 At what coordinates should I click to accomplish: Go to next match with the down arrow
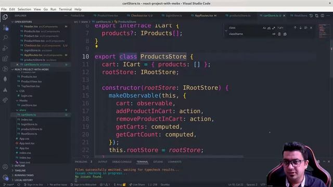point(301,28)
